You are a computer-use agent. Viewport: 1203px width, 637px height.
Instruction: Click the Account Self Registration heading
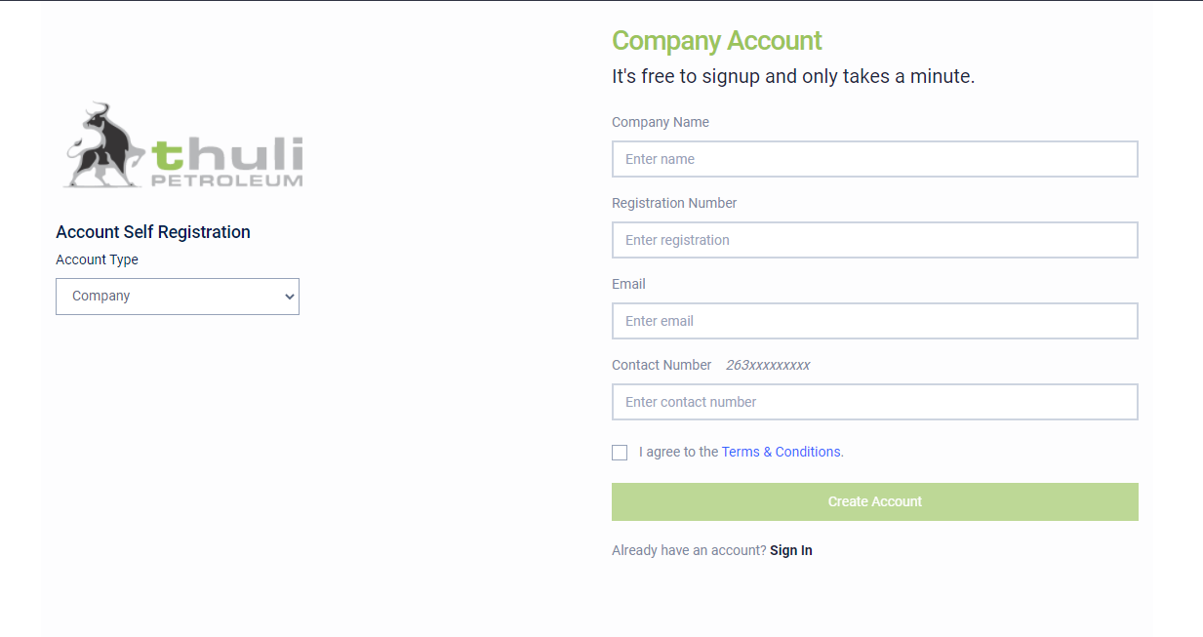153,232
